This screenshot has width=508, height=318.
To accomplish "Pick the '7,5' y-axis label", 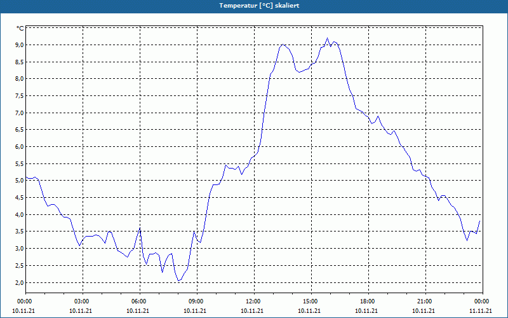I will pyautogui.click(x=20, y=96).
